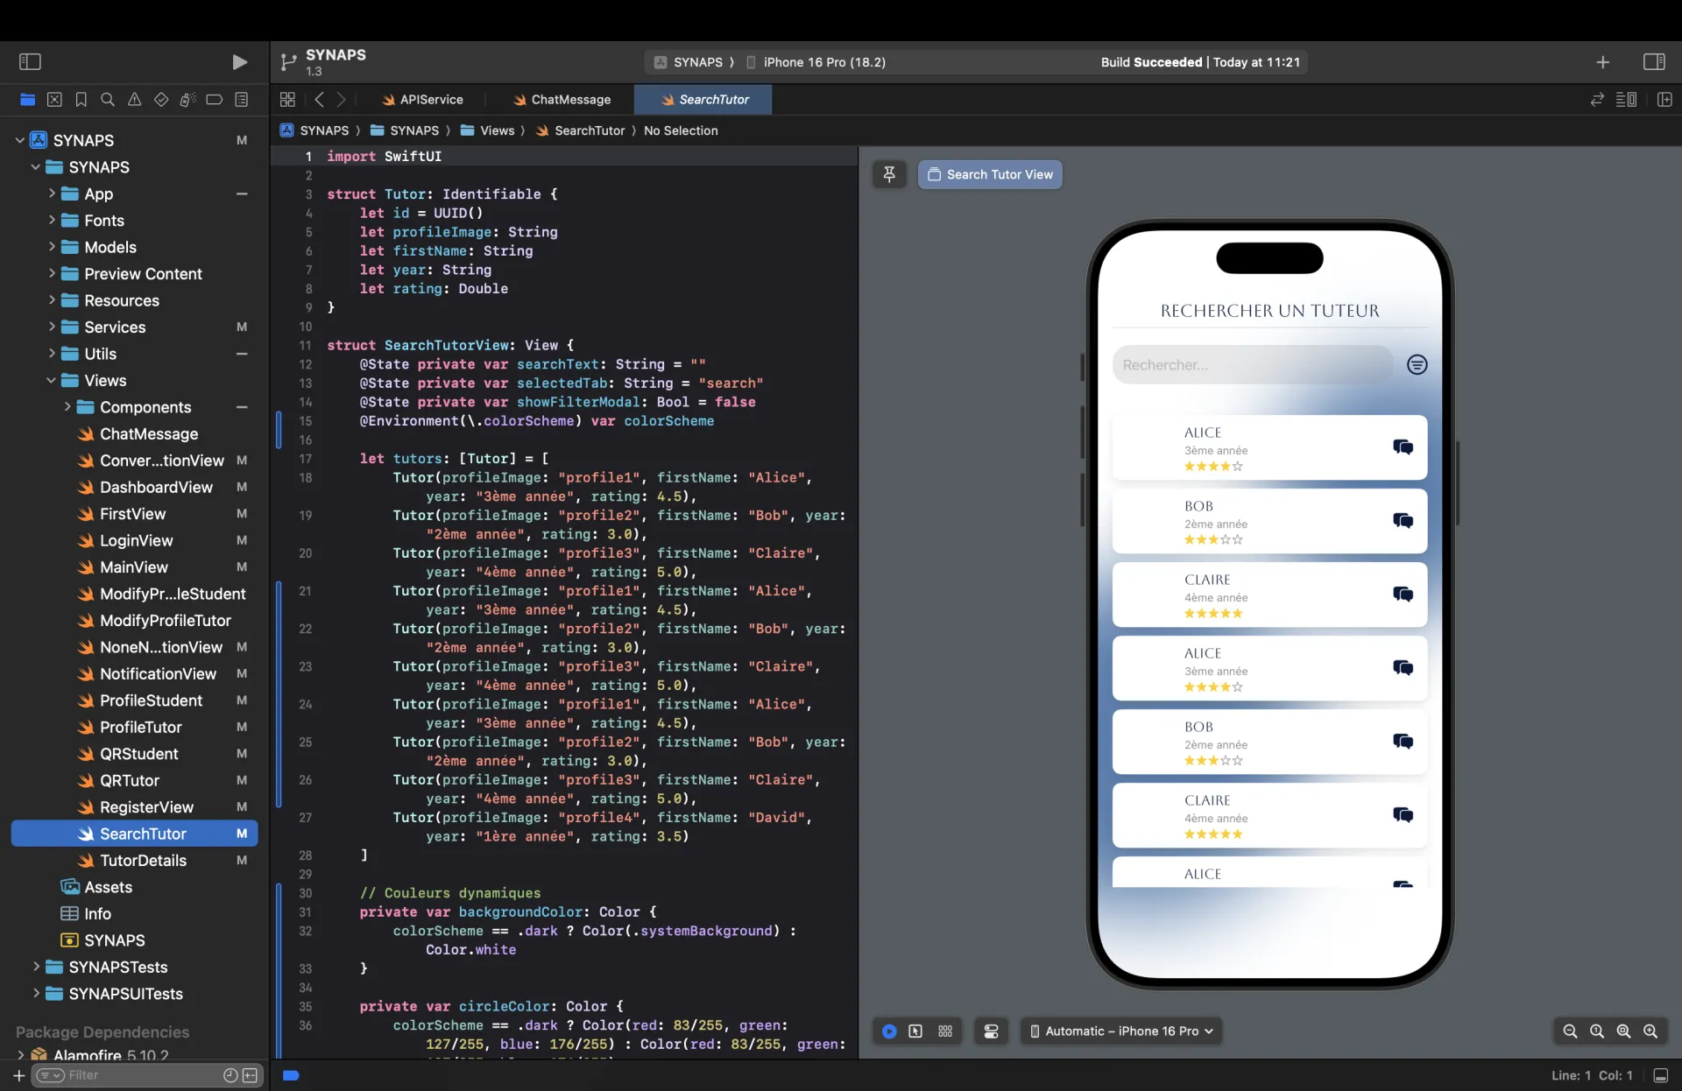Open the Automatic iPhone 16 Pro device dropdown
The height and width of the screenshot is (1091, 1682).
pyautogui.click(x=1121, y=1031)
